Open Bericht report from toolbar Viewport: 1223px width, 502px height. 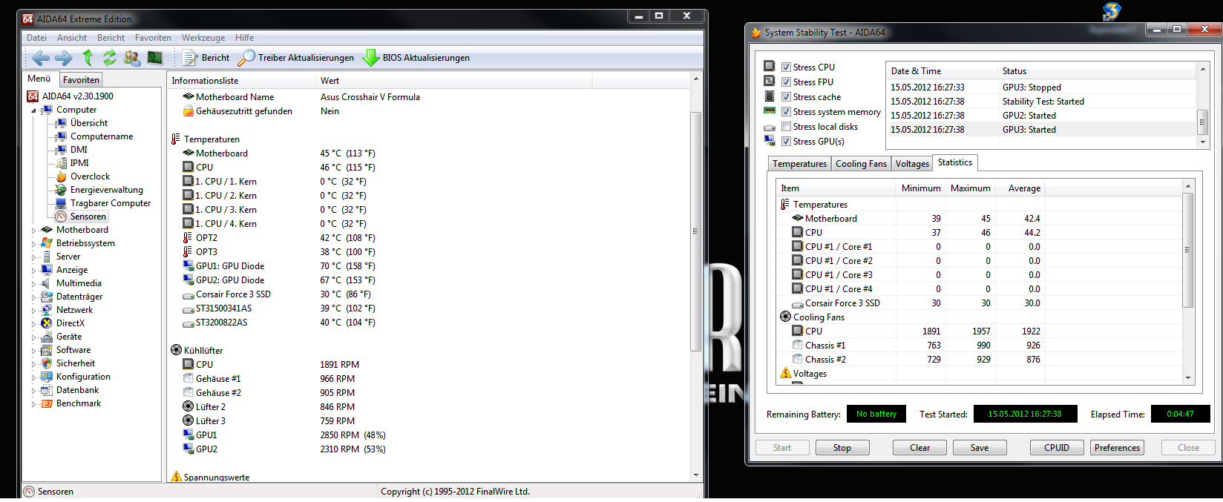pos(206,57)
